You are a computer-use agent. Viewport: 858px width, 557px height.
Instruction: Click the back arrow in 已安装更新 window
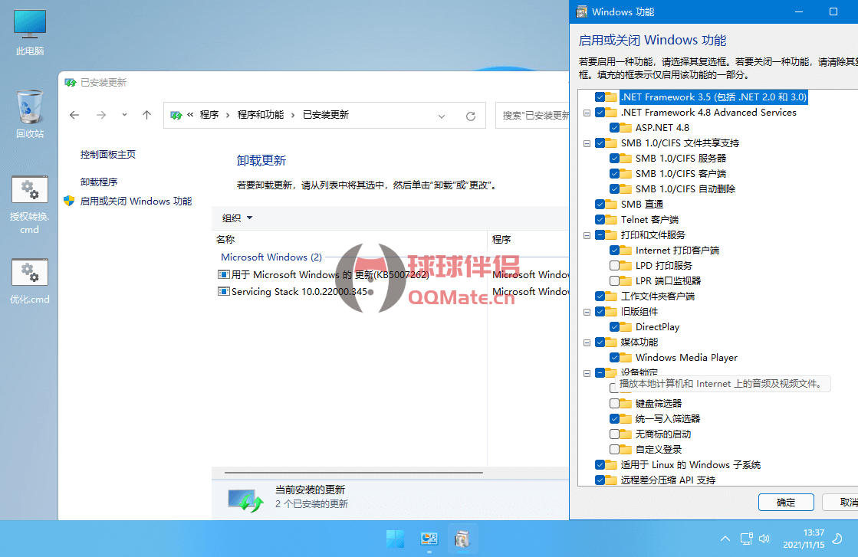tap(74, 115)
